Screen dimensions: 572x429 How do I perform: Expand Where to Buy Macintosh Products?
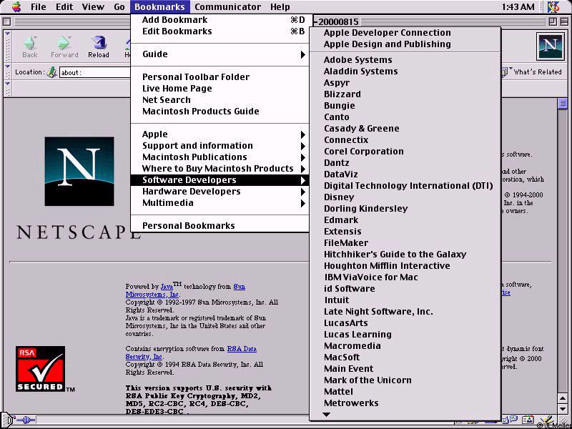tap(220, 169)
